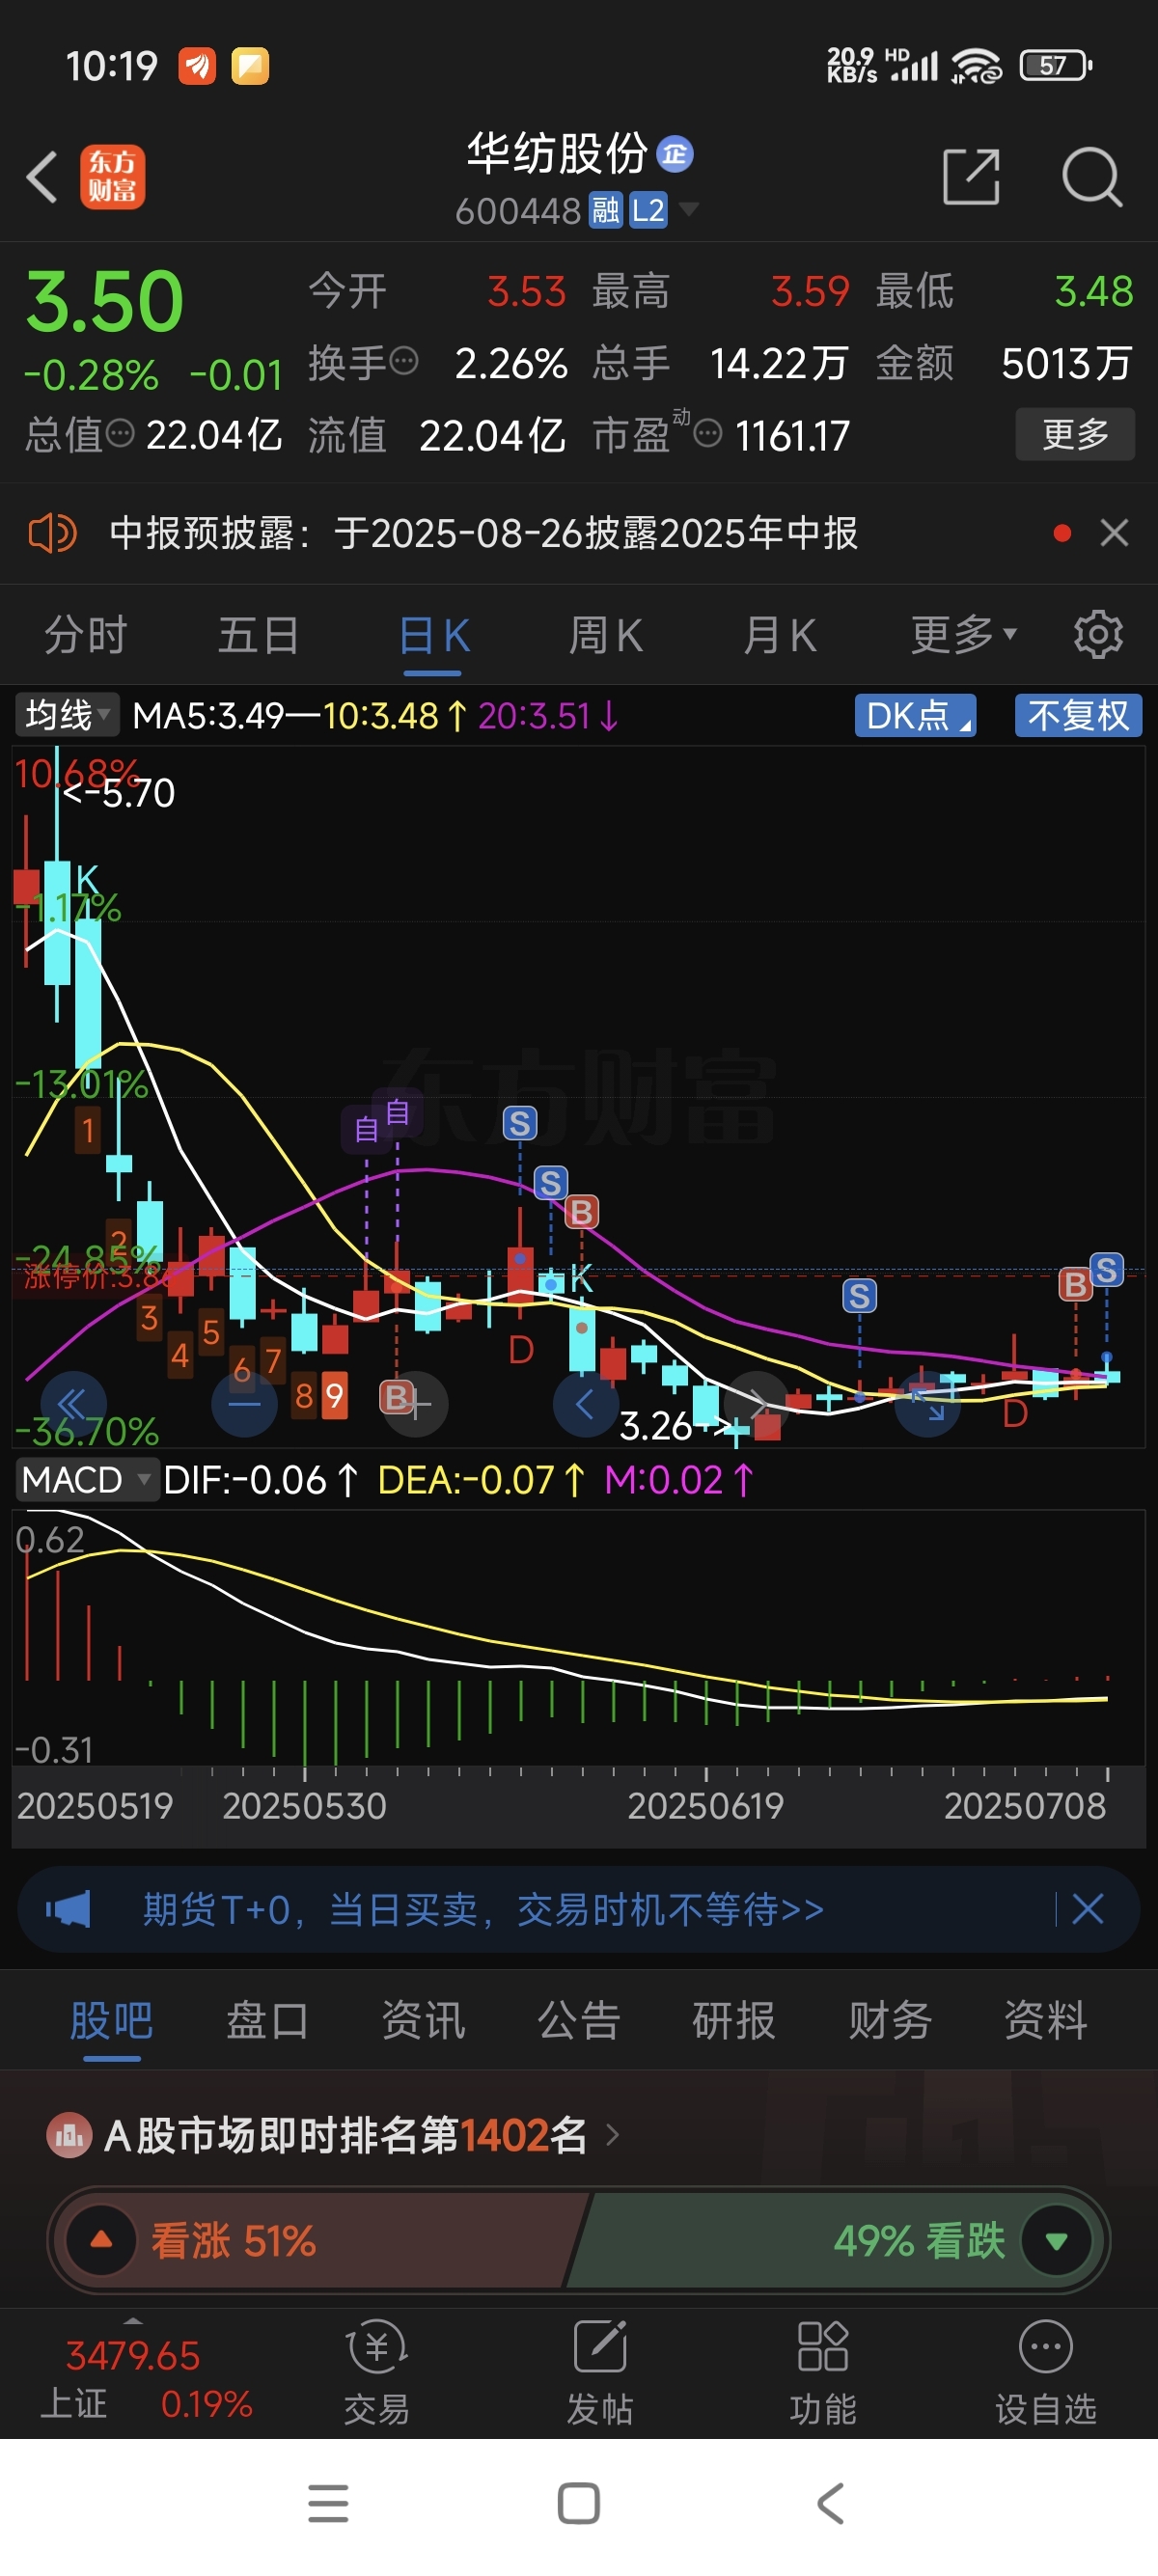This screenshot has height=2576, width=1158.
Task: Tap the info icon next to 换手
Action: point(403,361)
